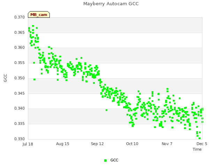Select the Oct 10 x-axis label
This screenshot has height=167, width=223.
coord(132,144)
